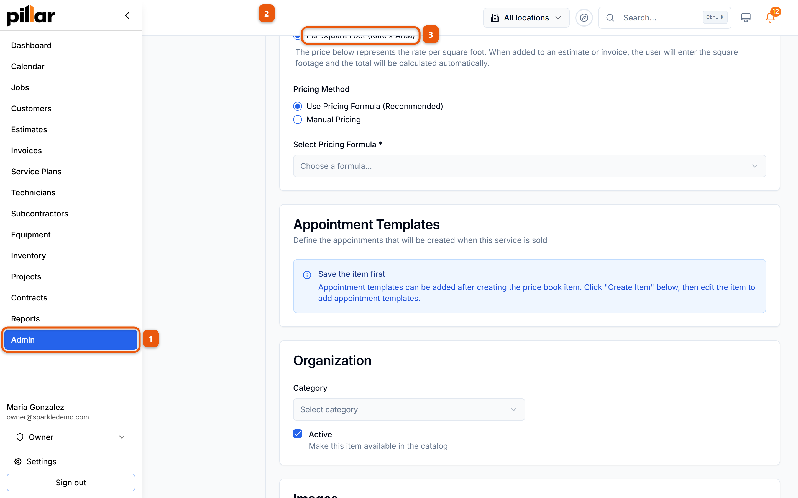
Task: Click the monitor display icon
Action: pyautogui.click(x=746, y=18)
